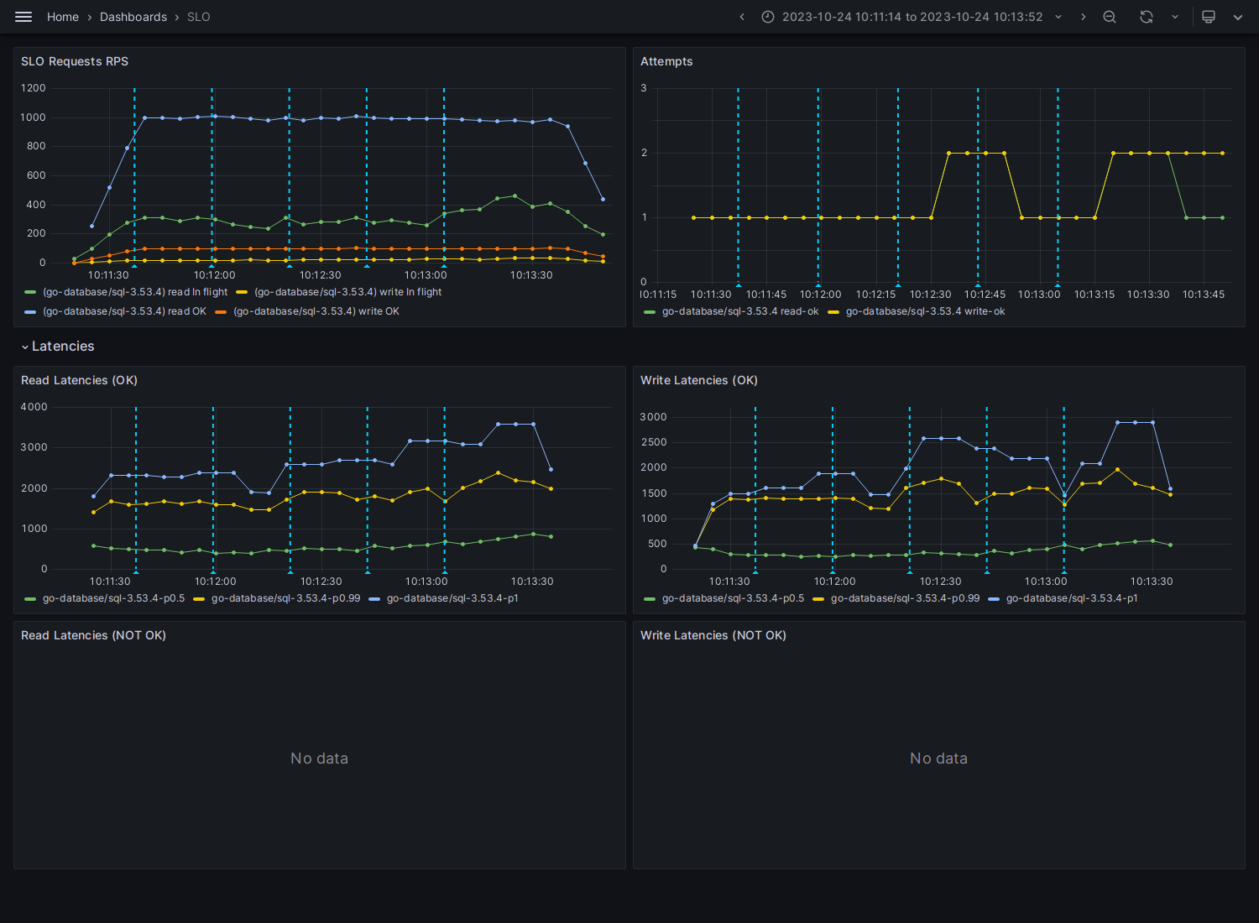The height and width of the screenshot is (923, 1259).
Task: Open Read Latencies (NOT OK) panel title
Action: click(93, 635)
